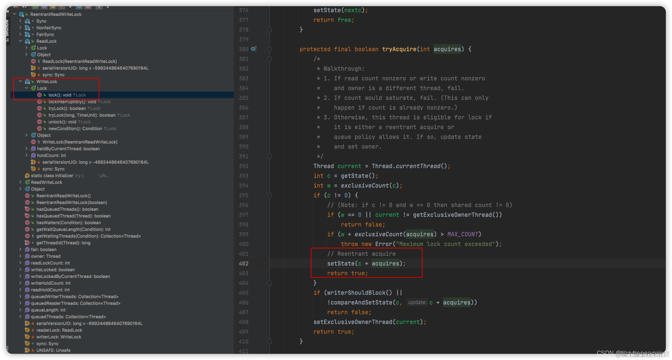This screenshot has width=672, height=360.
Task: Open the Structure tool window tab
Action: [7, 30]
